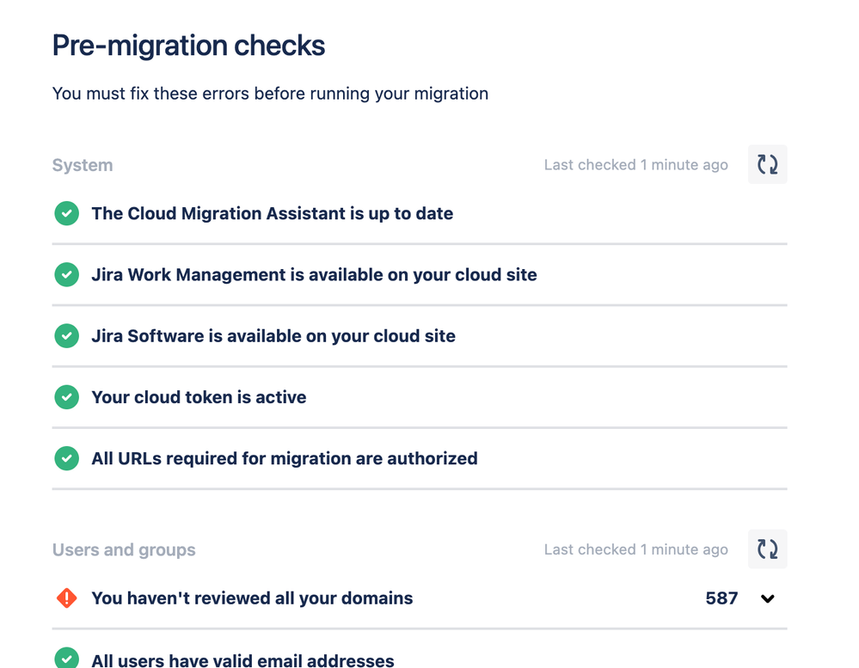Select 'All users have valid email addresses' text
Screen dimensions: 859x668
click(242, 660)
